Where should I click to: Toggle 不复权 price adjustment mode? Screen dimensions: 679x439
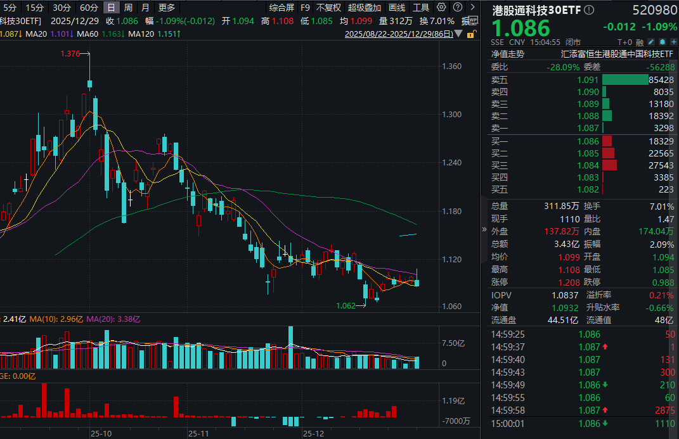(x=328, y=7)
